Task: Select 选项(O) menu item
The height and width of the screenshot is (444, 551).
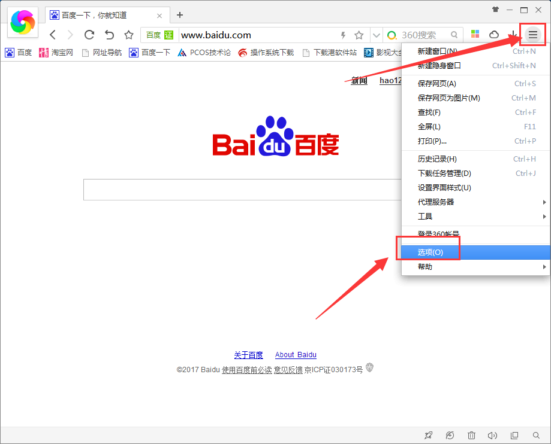Action: point(476,252)
